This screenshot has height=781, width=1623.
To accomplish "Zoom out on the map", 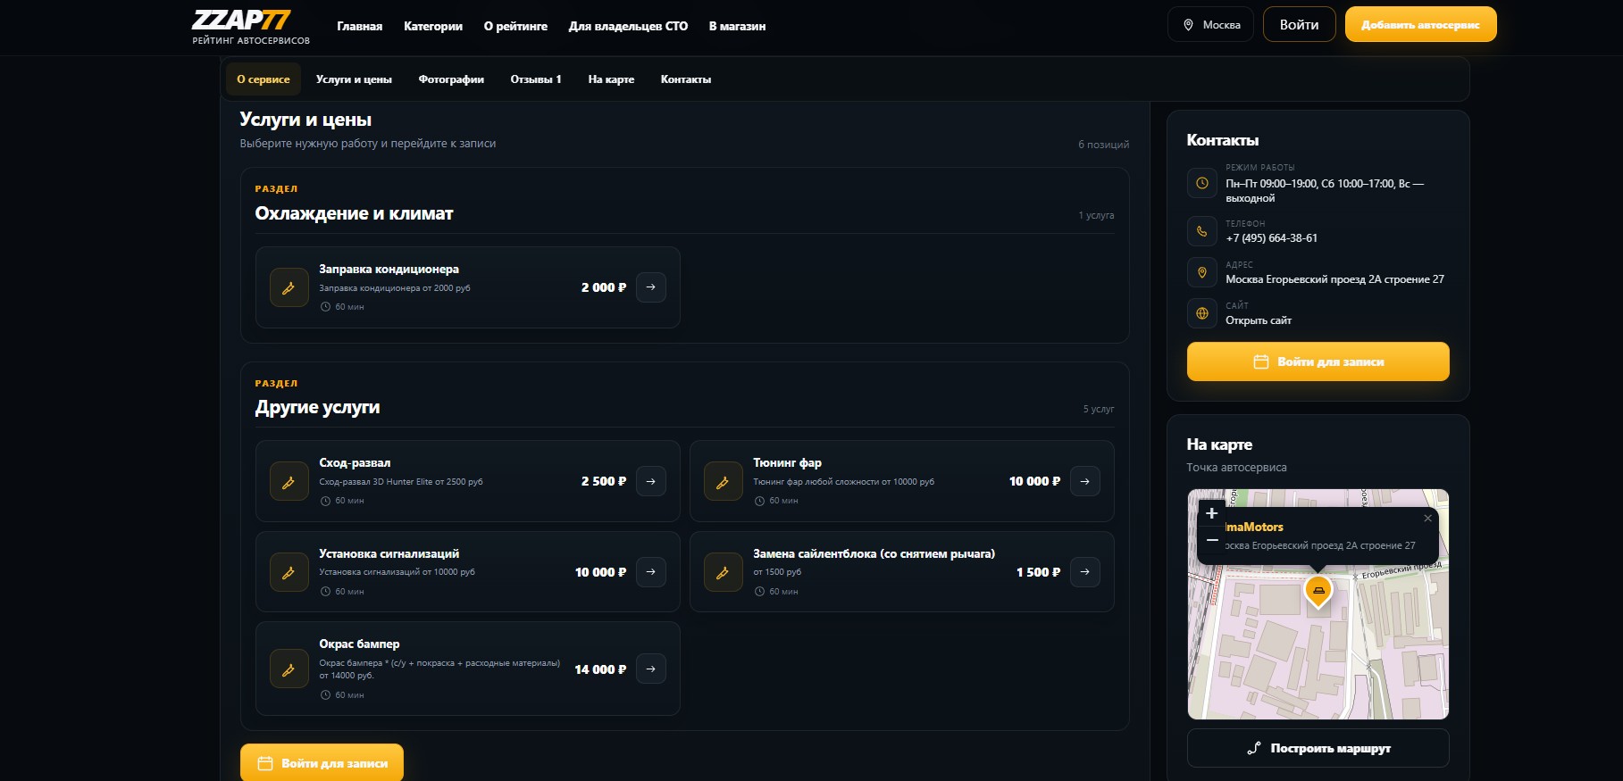I will pos(1212,541).
